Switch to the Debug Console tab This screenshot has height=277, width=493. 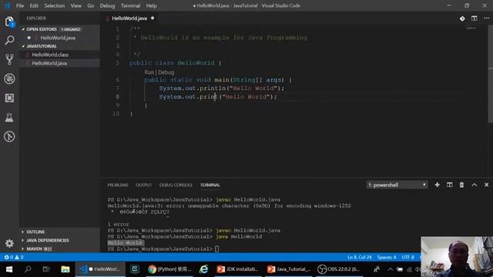point(176,185)
